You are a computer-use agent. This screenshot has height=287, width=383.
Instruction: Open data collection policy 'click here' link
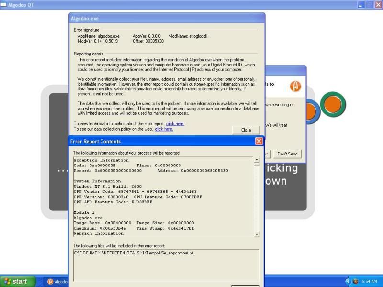(x=164, y=129)
